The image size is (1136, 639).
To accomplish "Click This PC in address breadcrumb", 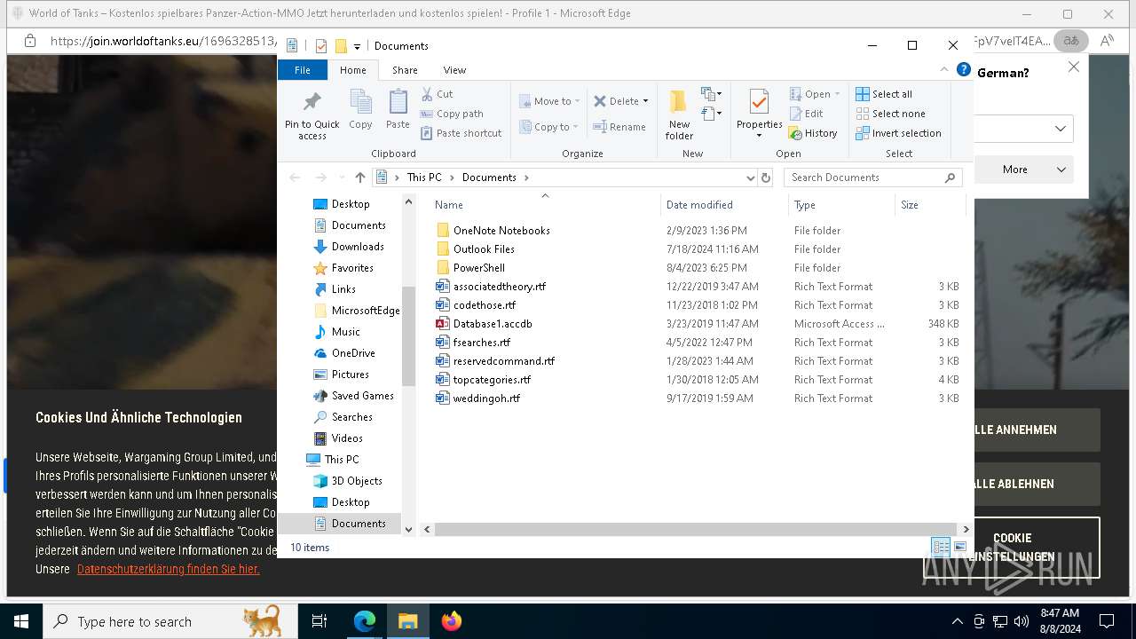I will pyautogui.click(x=424, y=177).
